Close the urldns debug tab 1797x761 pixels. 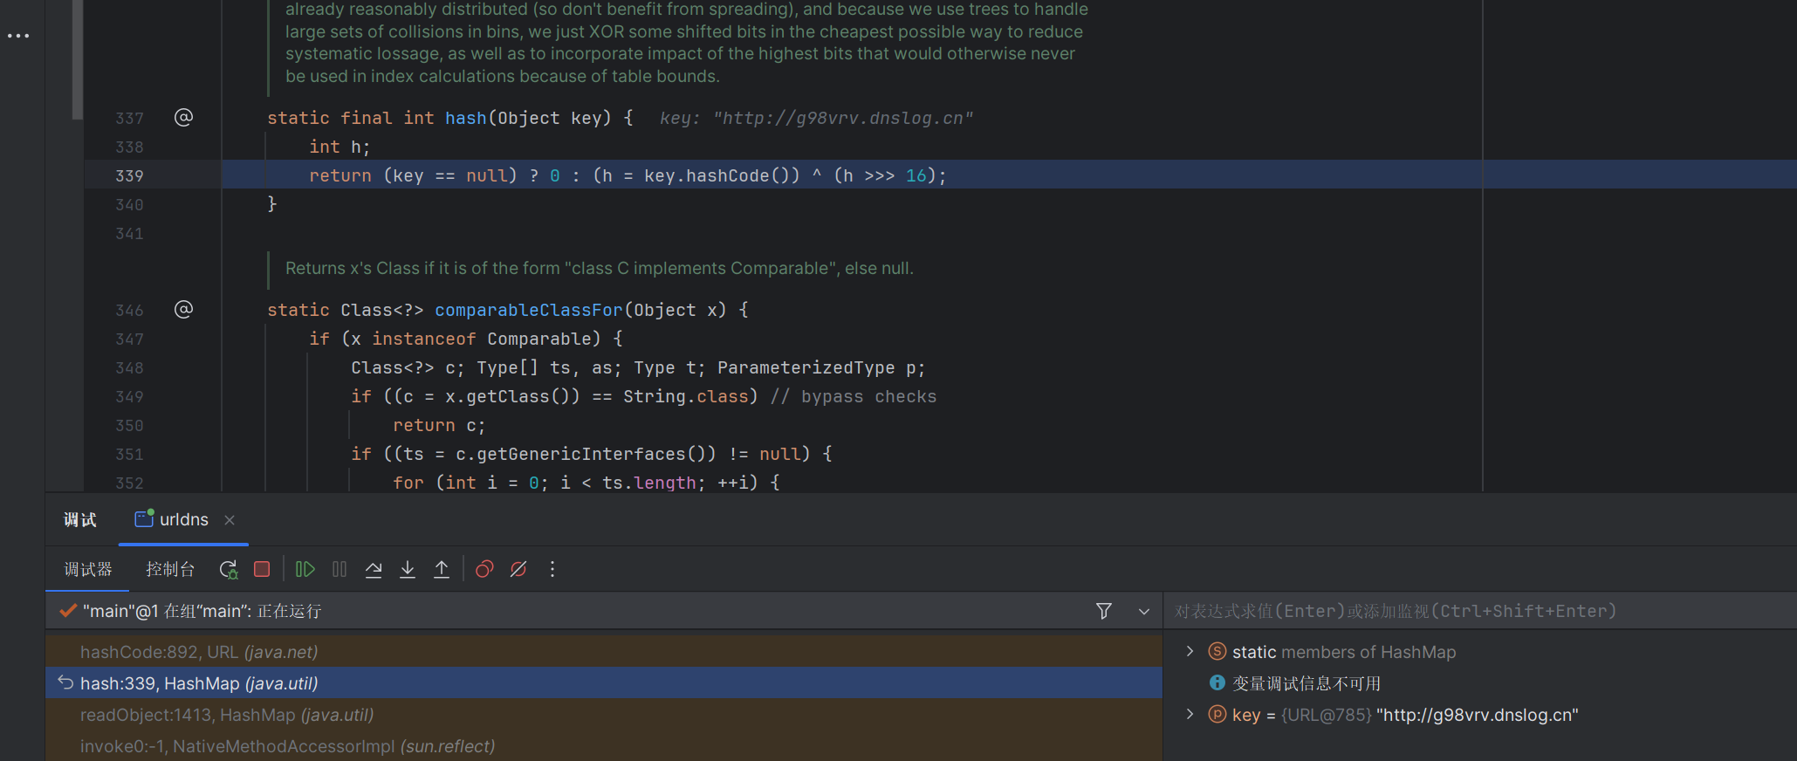230,520
